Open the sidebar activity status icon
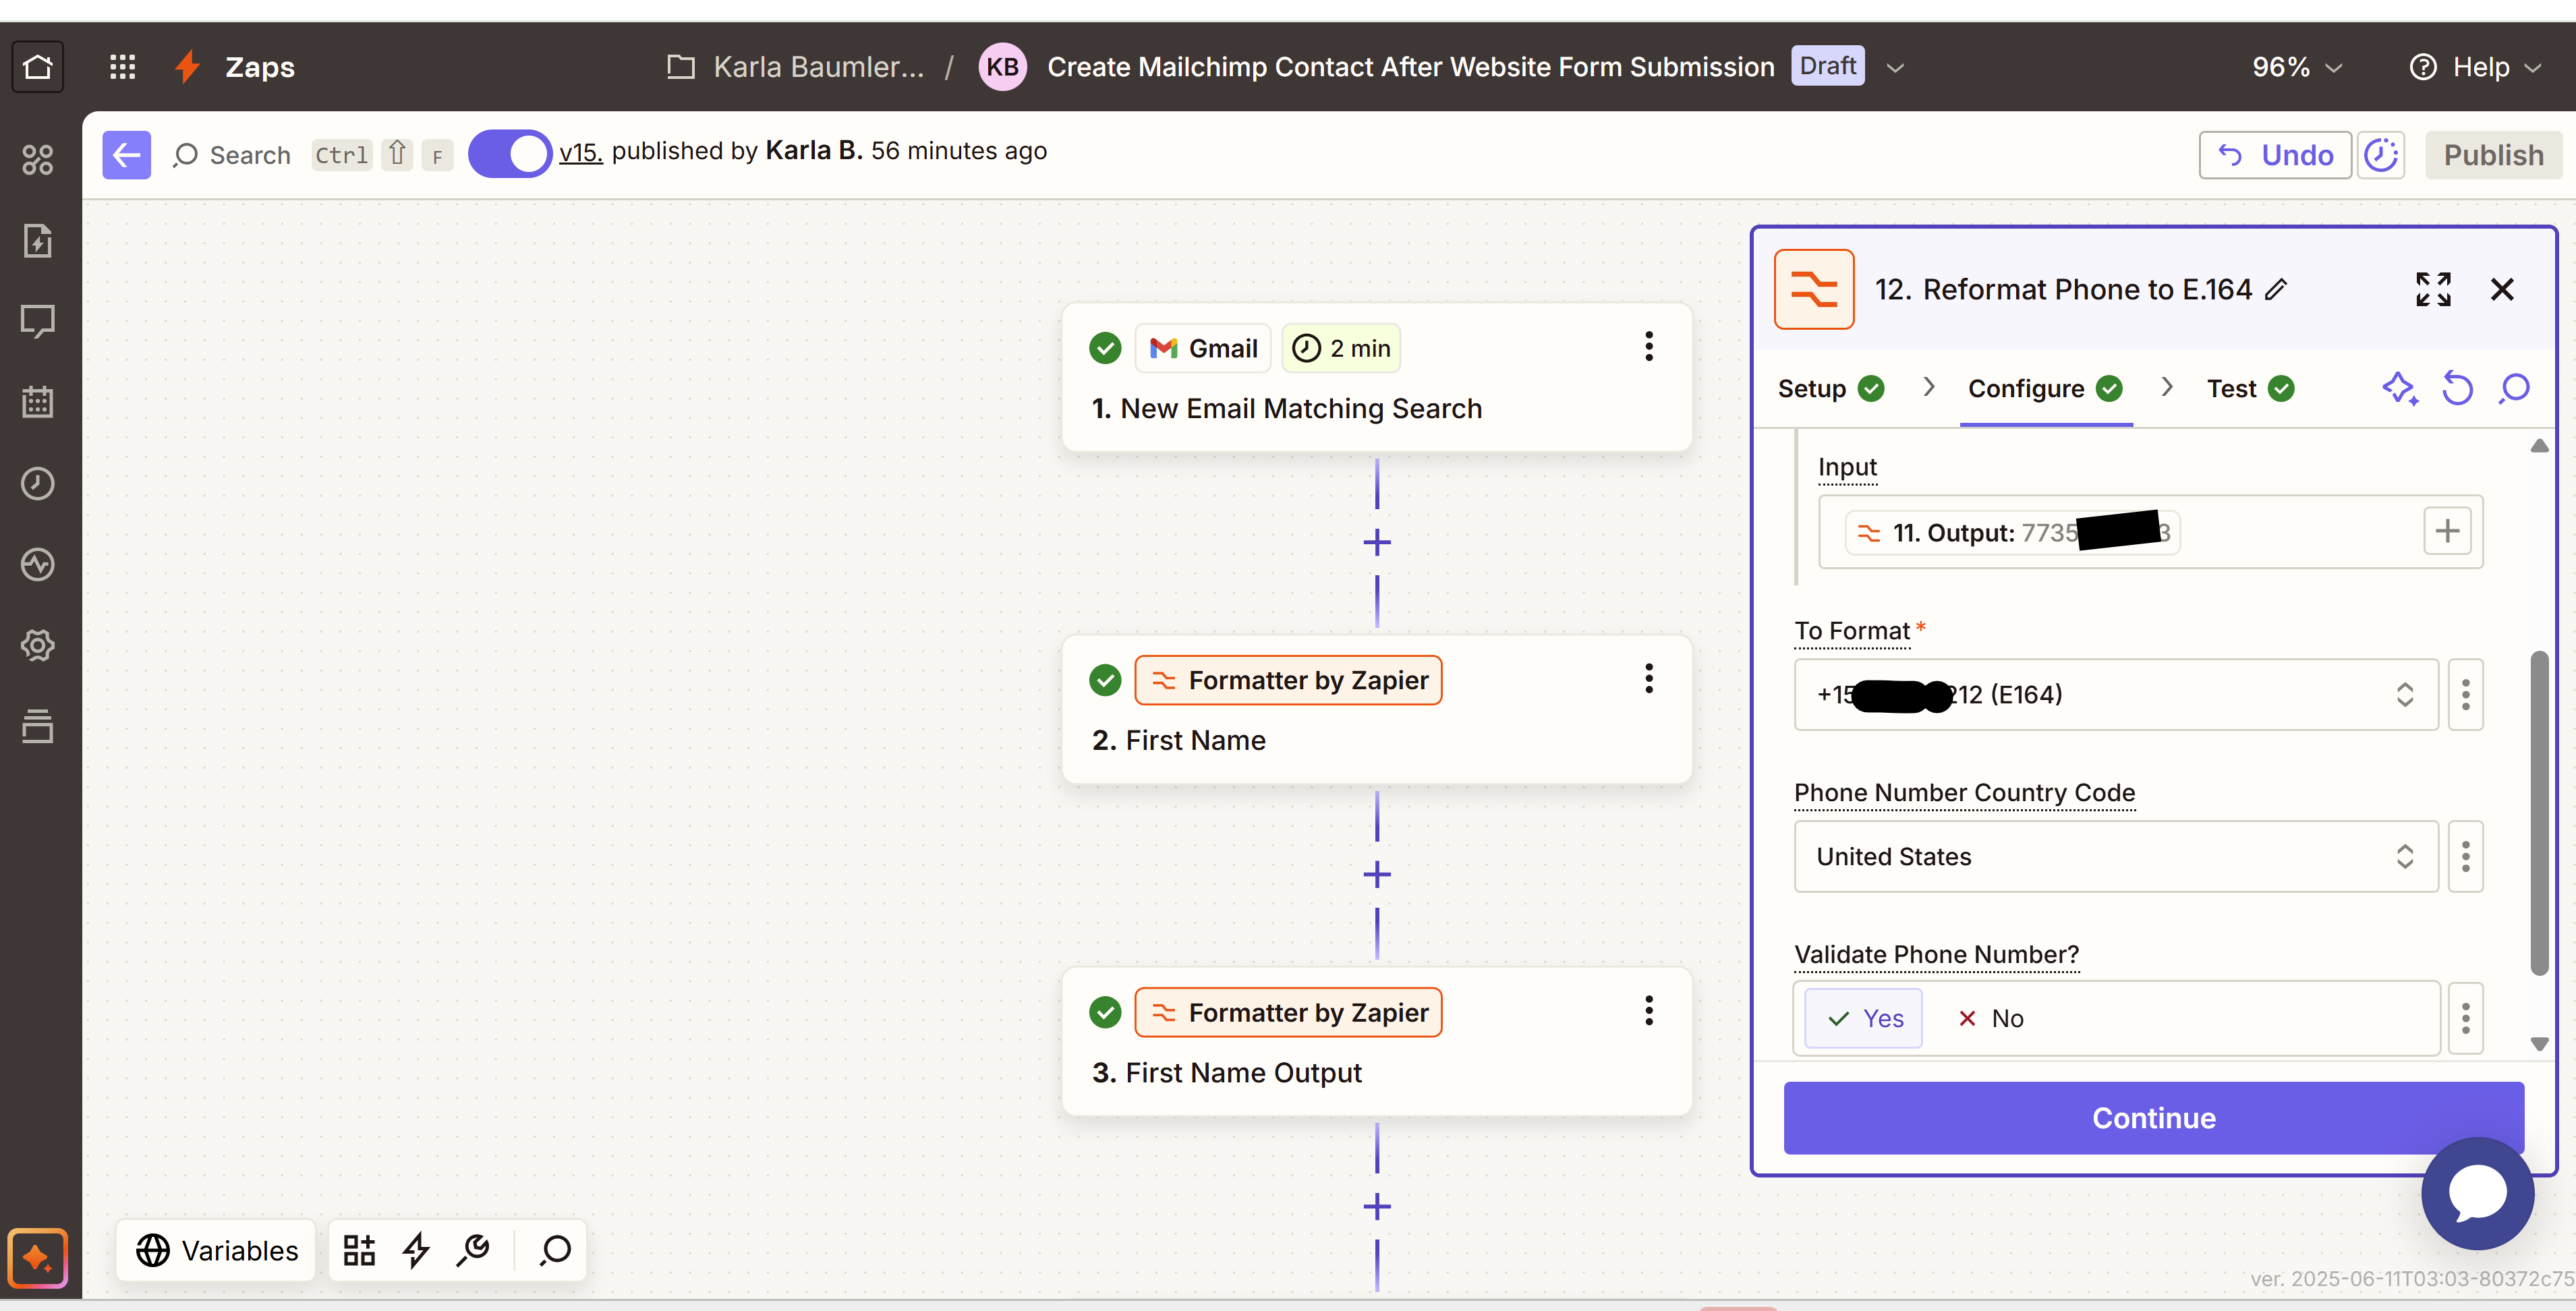The image size is (2576, 1311). click(x=38, y=565)
